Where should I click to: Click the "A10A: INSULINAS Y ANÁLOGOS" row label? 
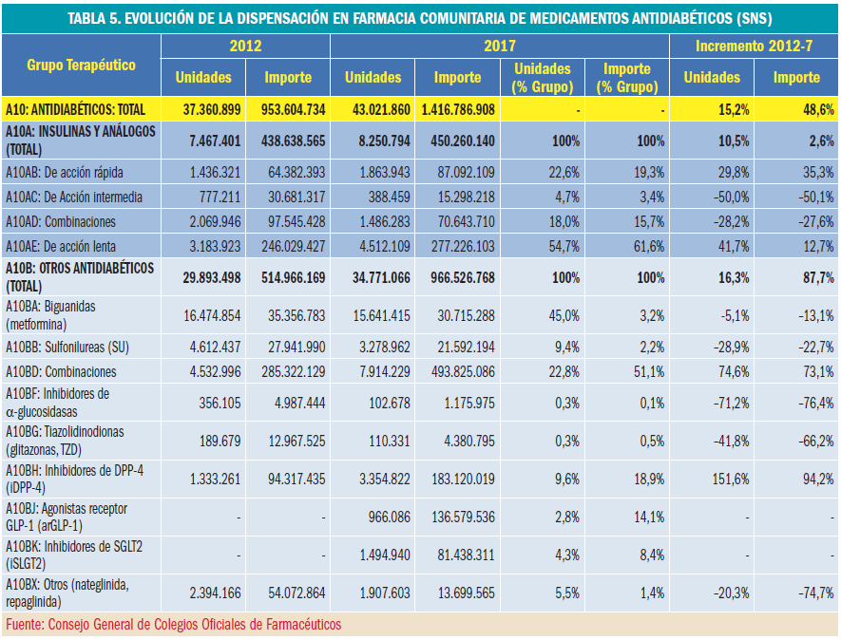(x=80, y=140)
